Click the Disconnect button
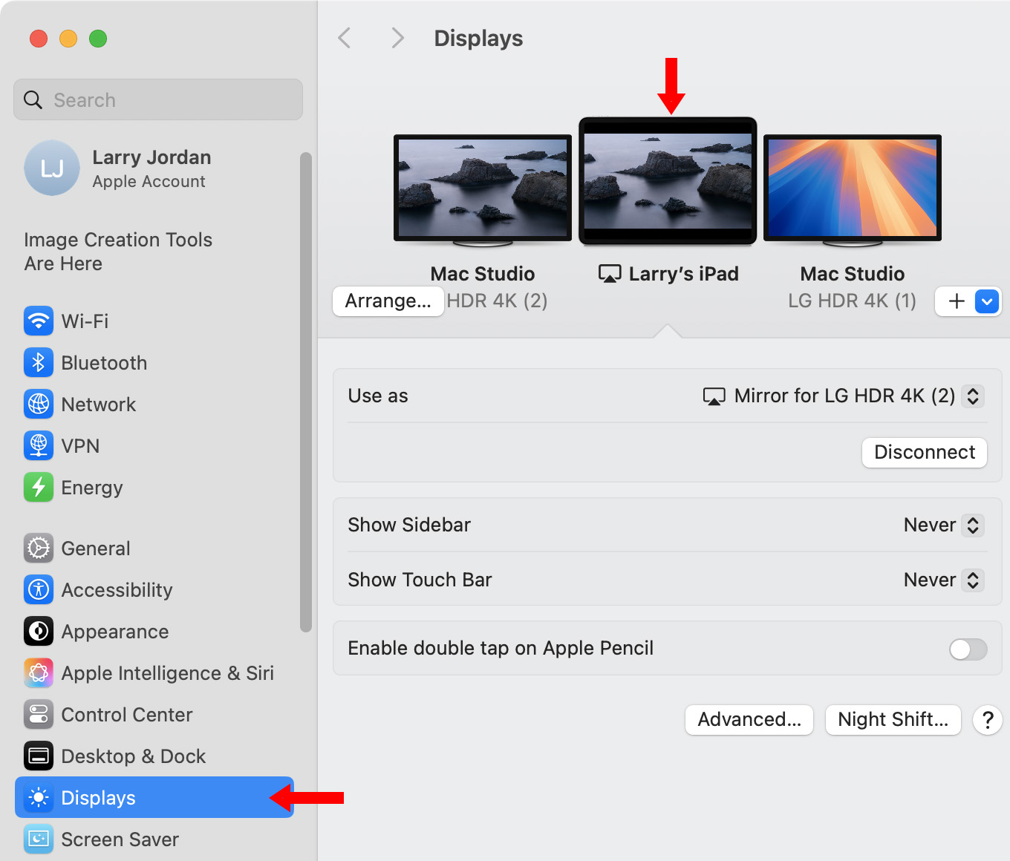The image size is (1010, 861). tap(925, 452)
